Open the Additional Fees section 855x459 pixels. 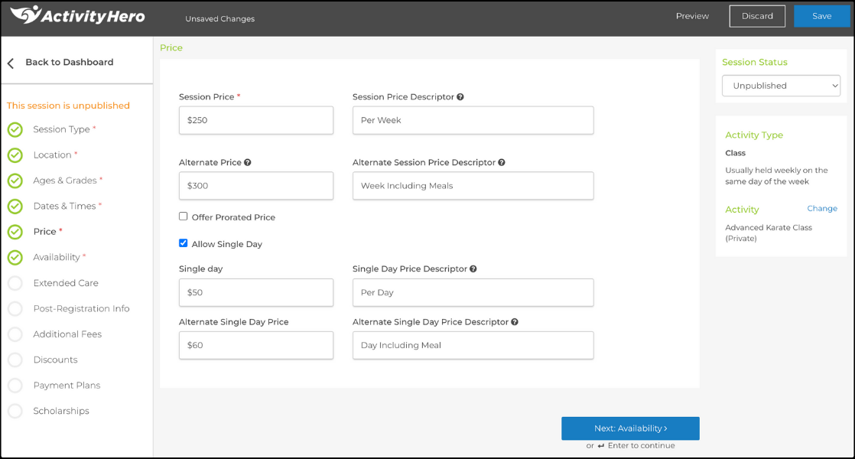[67, 334]
